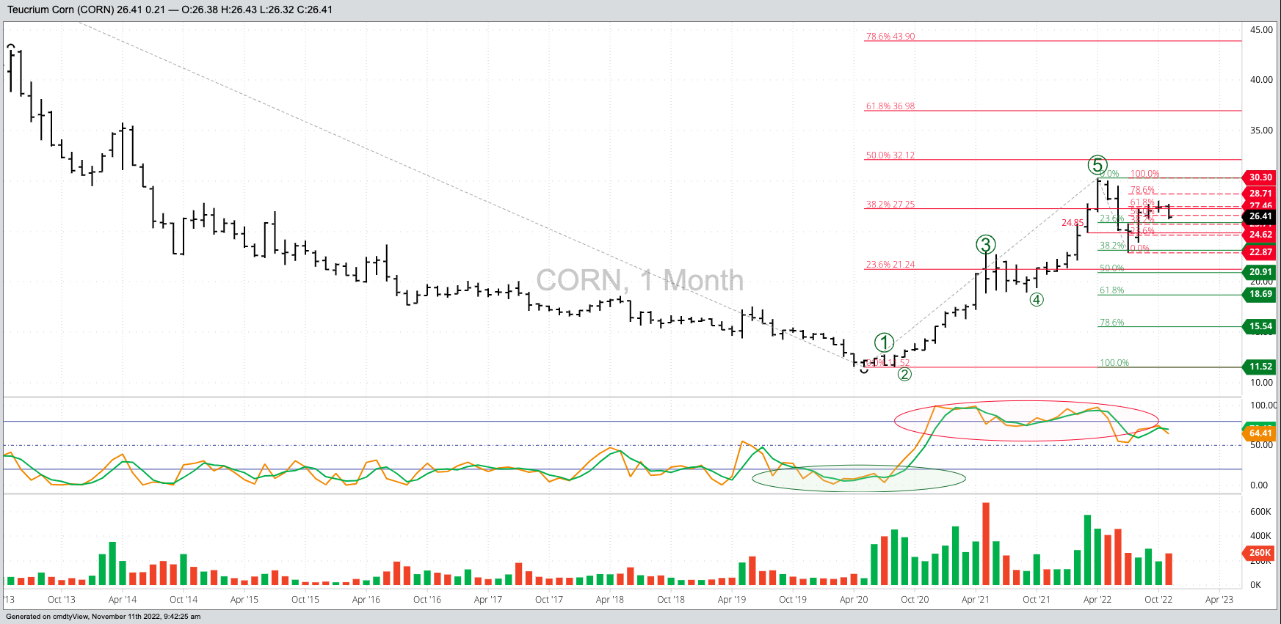Click the circled wave 1 marker
The width and height of the screenshot is (1281, 624).
point(885,342)
